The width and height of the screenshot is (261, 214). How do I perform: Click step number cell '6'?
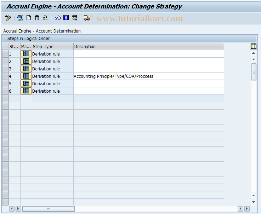tap(14, 91)
